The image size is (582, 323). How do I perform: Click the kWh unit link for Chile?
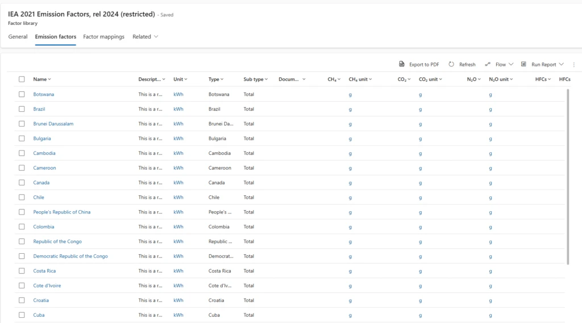tap(178, 198)
